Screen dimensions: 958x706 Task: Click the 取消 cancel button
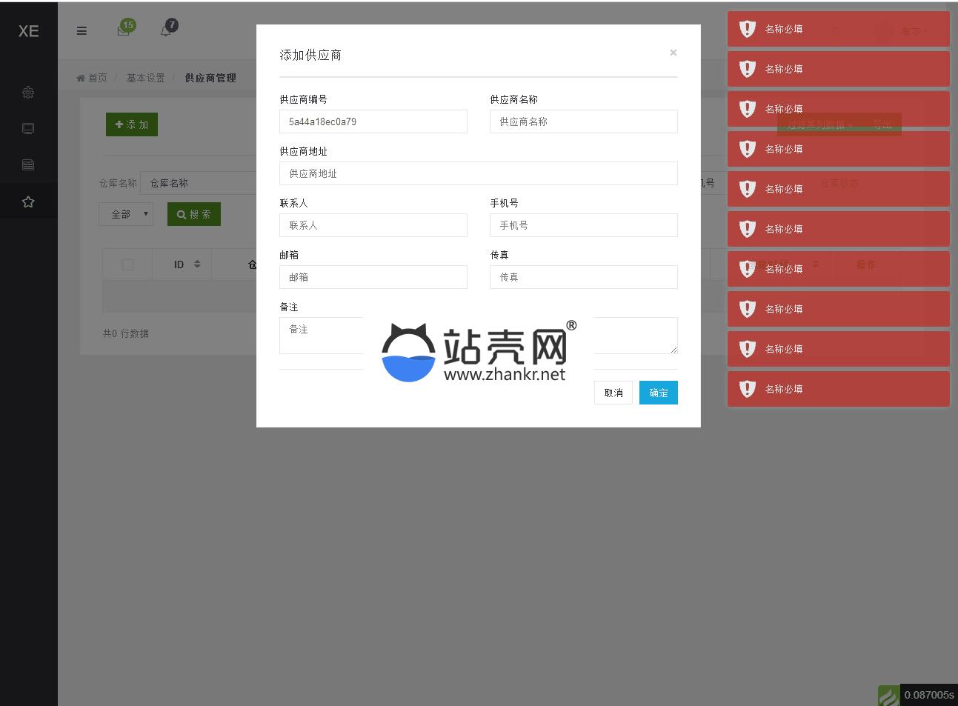[613, 393]
